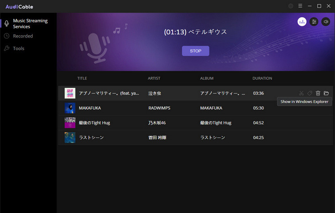Click artist name 乃木坂46
The height and width of the screenshot is (213, 335).
click(x=157, y=123)
